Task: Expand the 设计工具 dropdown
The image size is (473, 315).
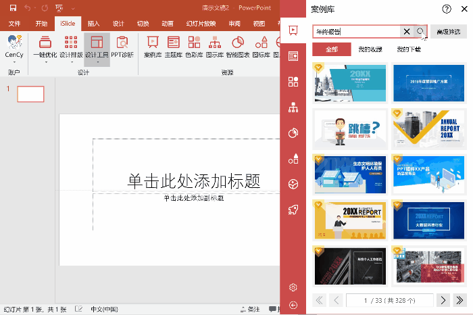Action: point(97,62)
